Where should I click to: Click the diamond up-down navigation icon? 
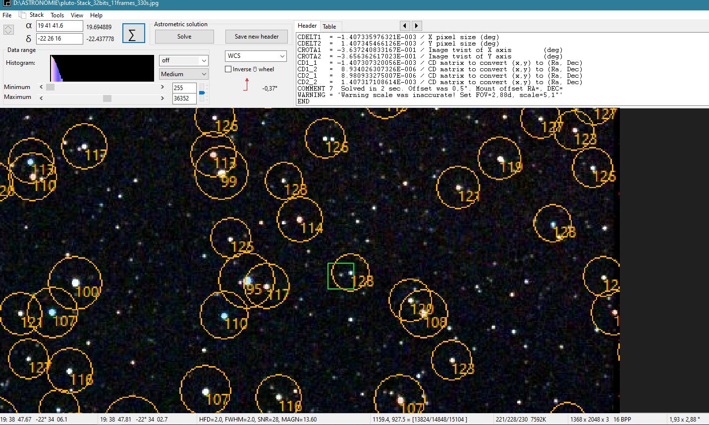click(8, 30)
